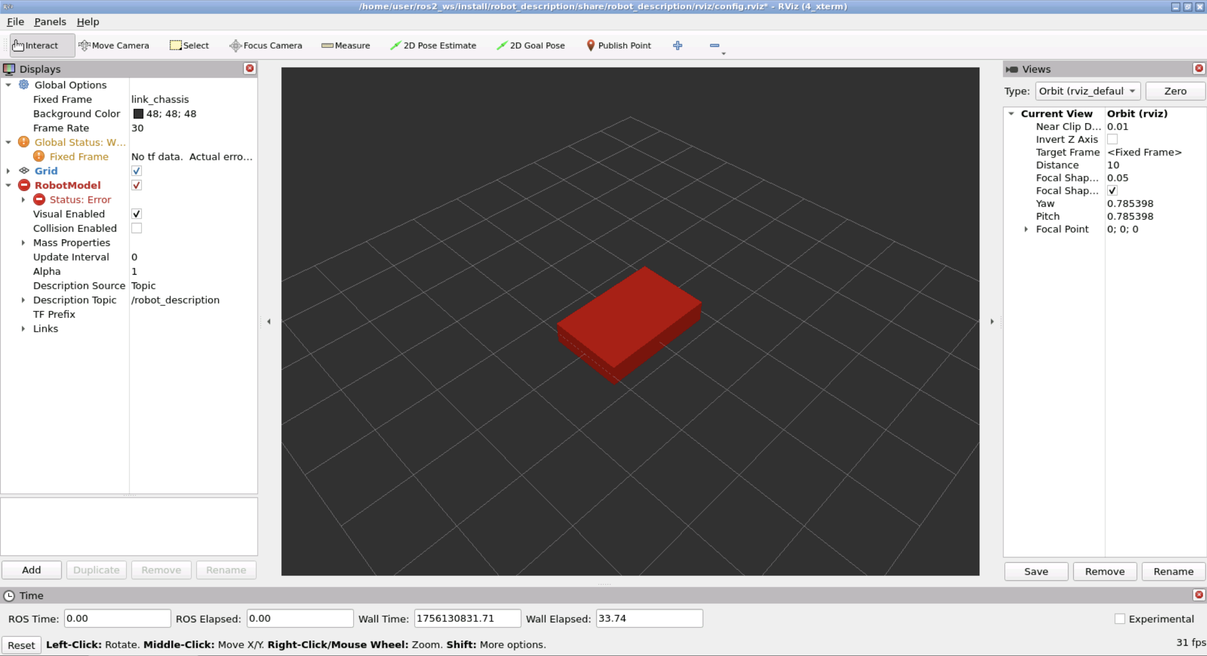Click the Time panel clock icon
The height and width of the screenshot is (656, 1207).
[x=9, y=596]
